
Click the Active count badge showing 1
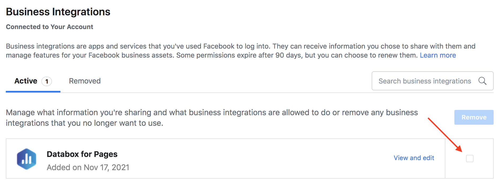pos(47,81)
